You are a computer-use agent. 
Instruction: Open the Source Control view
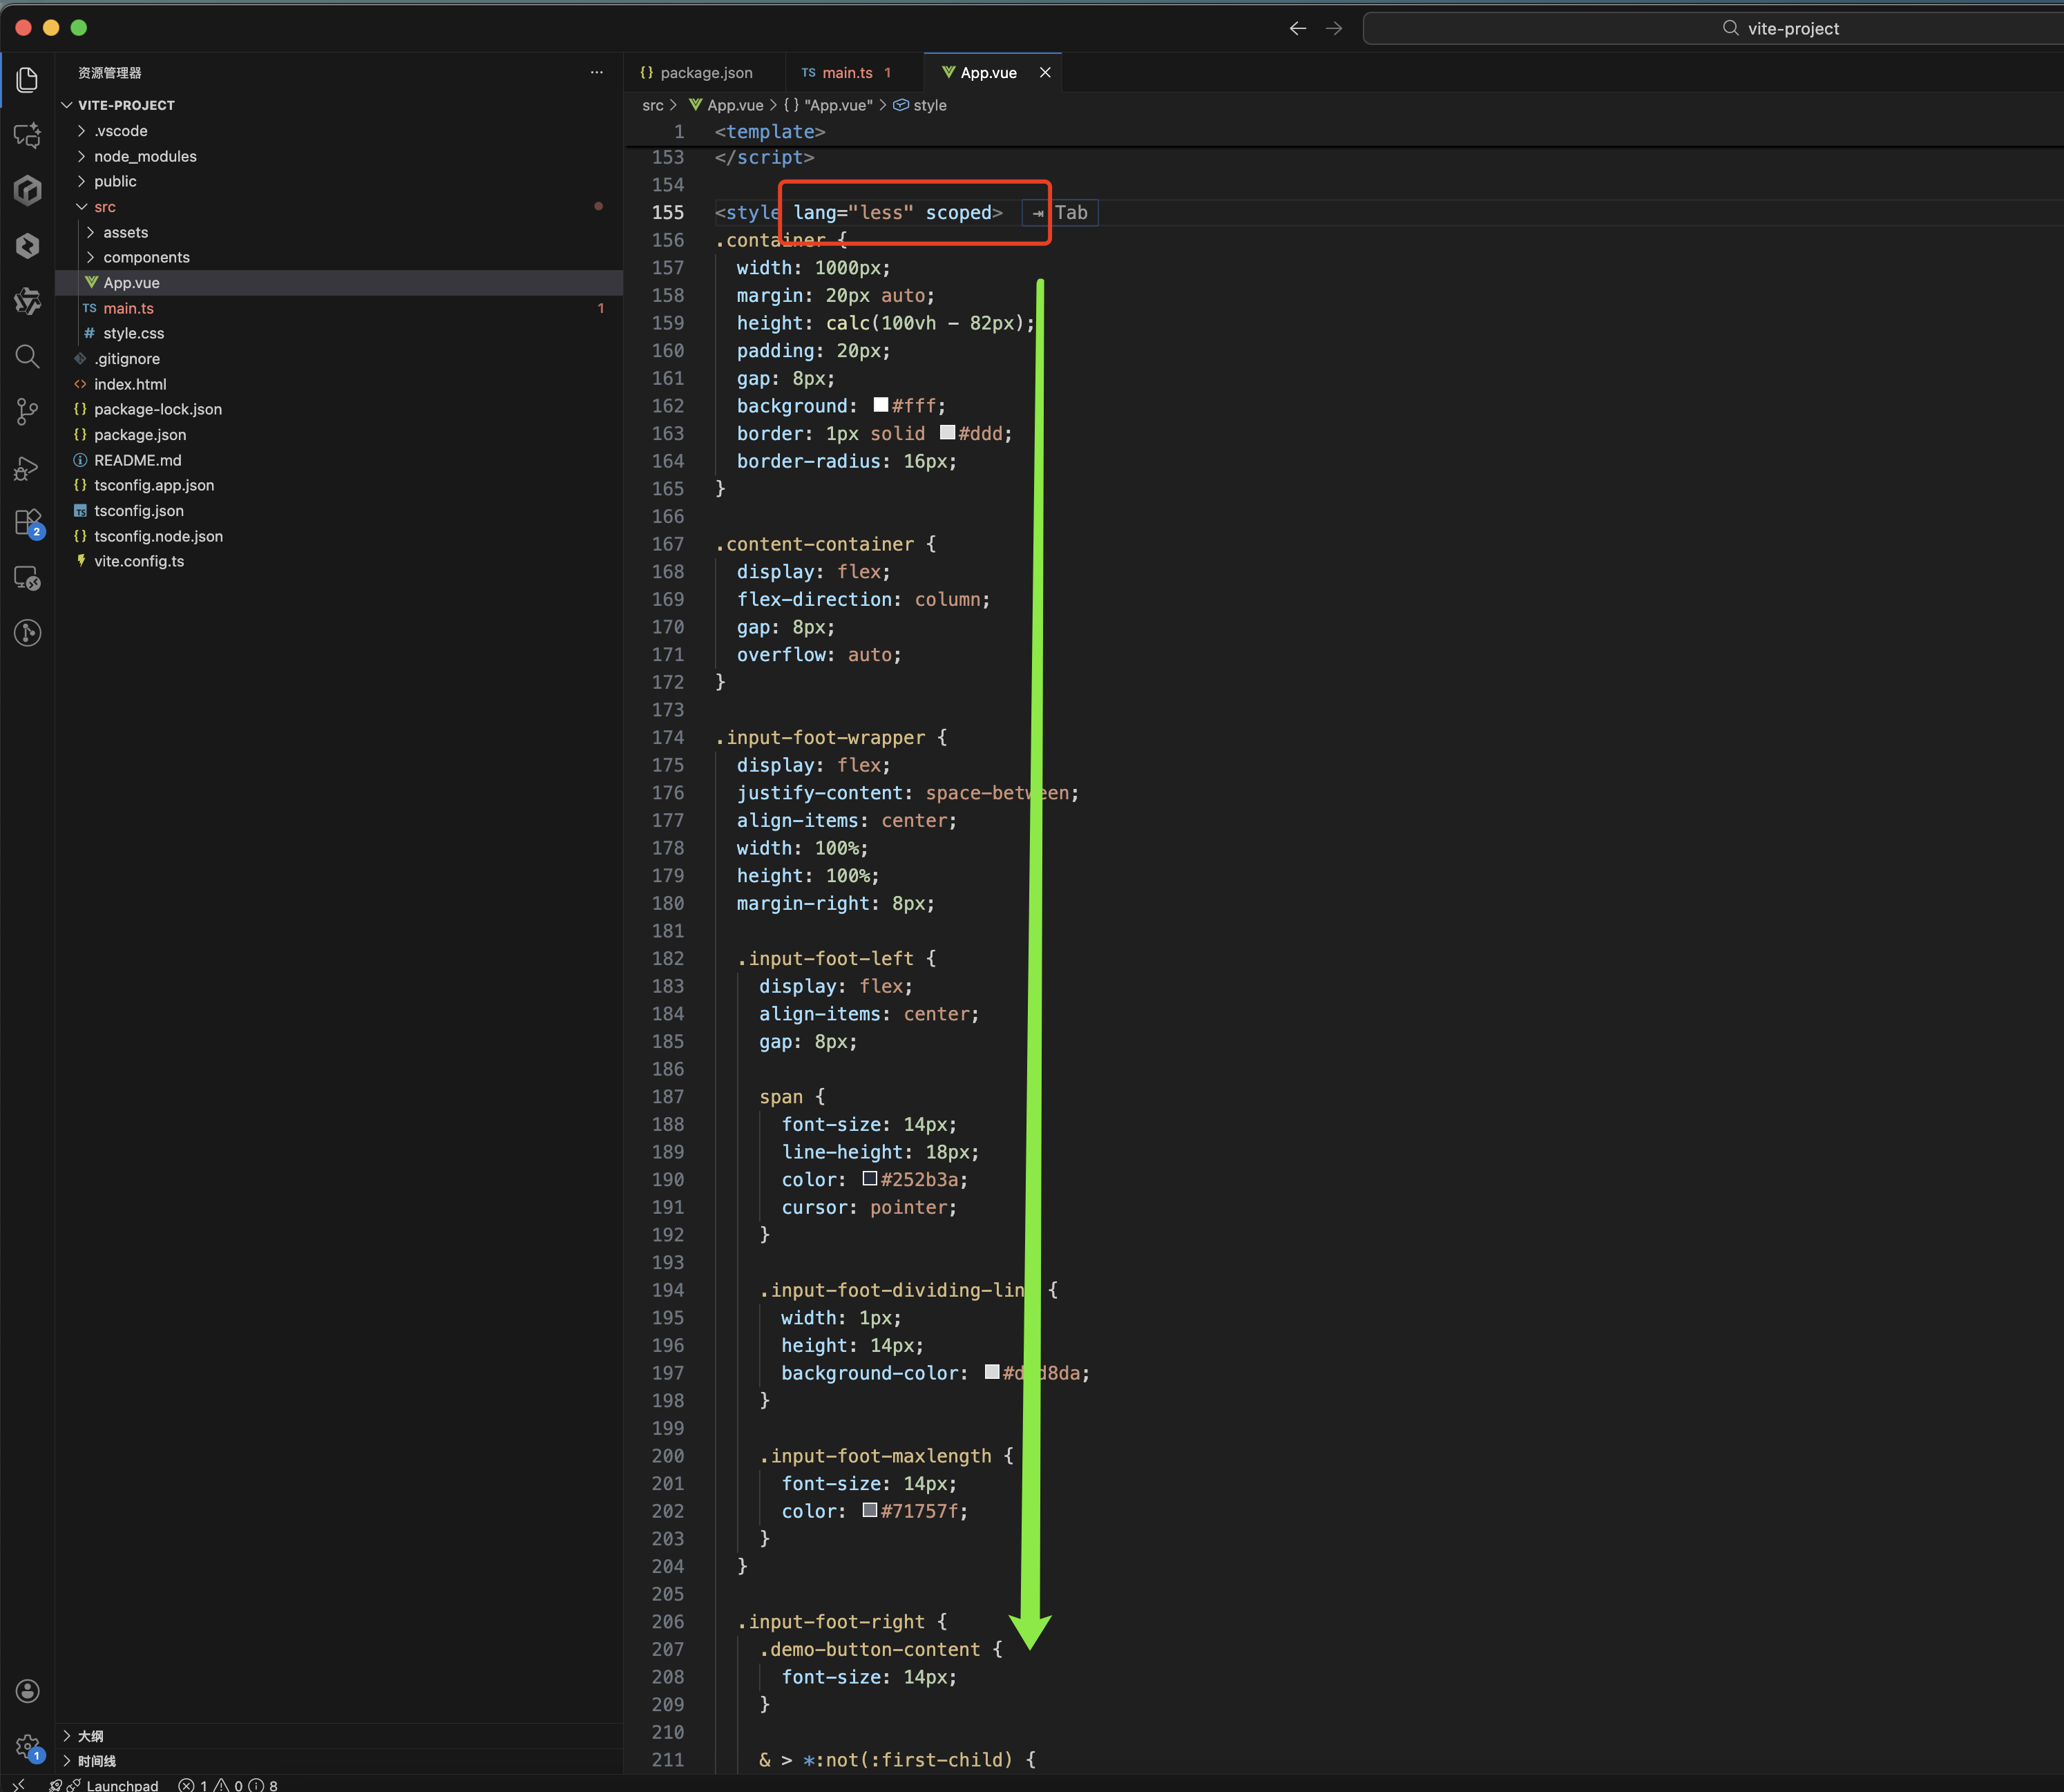click(x=27, y=411)
